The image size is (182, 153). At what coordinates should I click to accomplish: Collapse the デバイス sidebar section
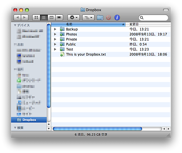click(15, 25)
